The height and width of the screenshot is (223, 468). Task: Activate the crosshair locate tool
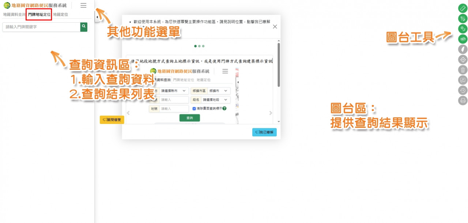click(x=463, y=60)
